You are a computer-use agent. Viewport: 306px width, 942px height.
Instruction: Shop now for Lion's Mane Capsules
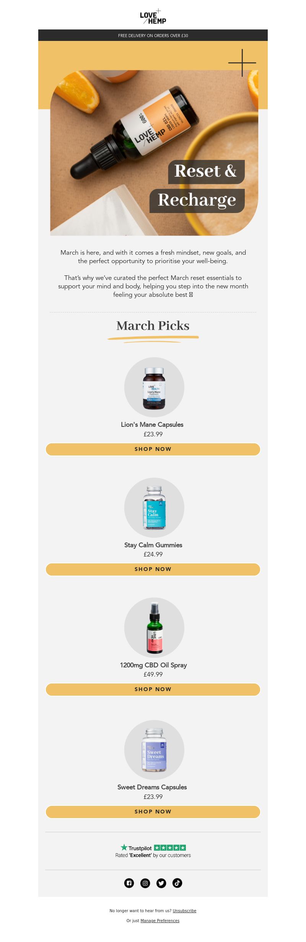(x=153, y=449)
